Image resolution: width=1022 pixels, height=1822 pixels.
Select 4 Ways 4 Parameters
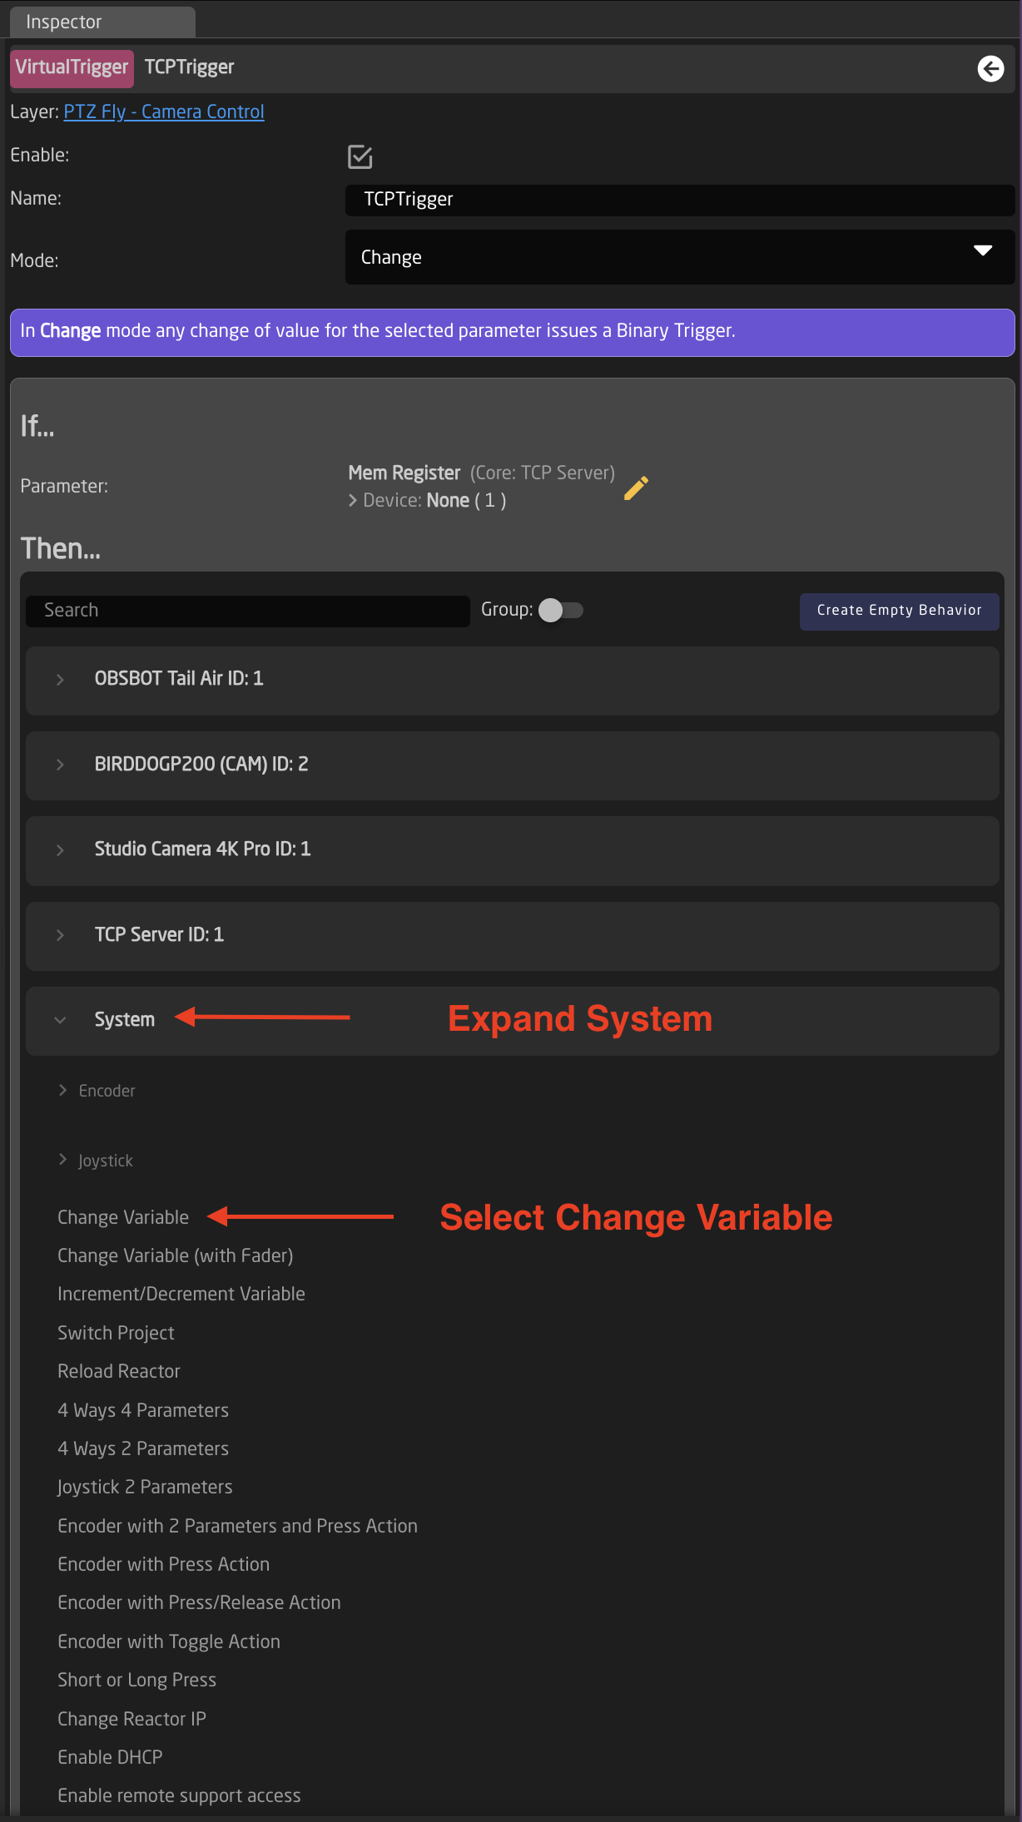pyautogui.click(x=143, y=1410)
